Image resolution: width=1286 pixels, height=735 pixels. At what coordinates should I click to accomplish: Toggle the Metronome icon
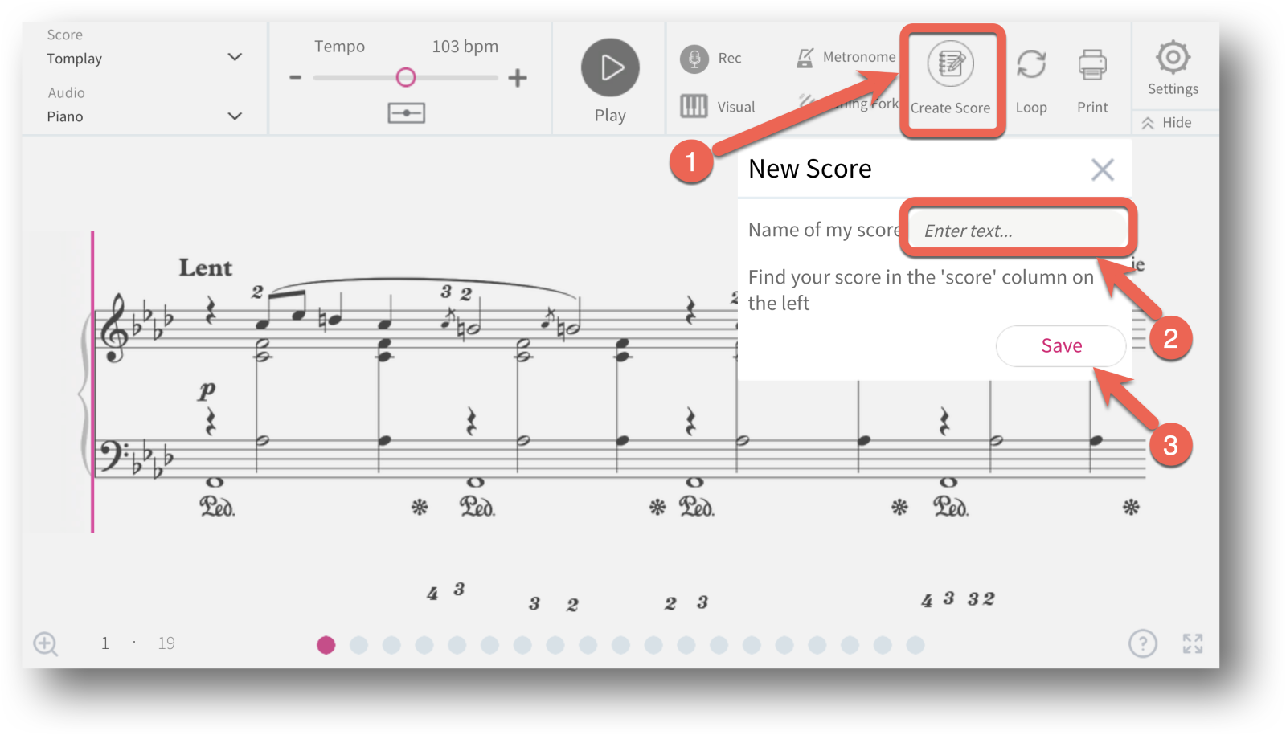tap(805, 57)
